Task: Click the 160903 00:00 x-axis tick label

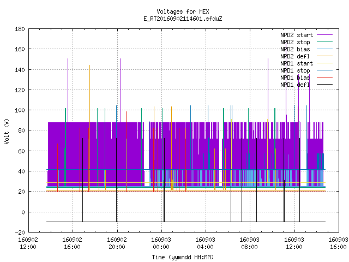Action: [x=161, y=243]
